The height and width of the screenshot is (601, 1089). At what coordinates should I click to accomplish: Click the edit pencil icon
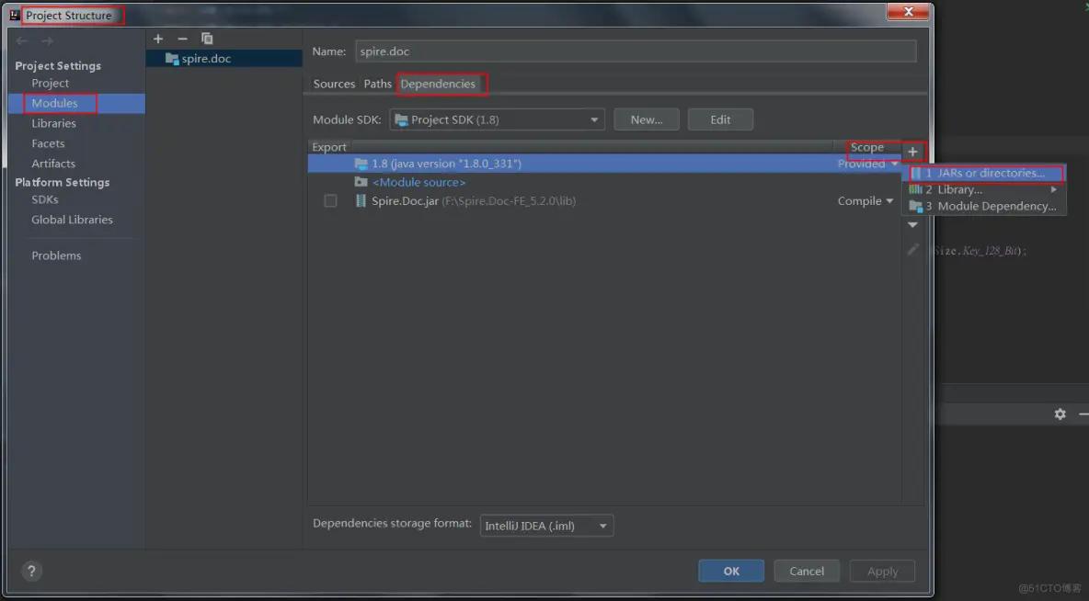pyautogui.click(x=912, y=249)
